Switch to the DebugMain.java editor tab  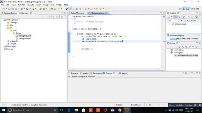[x=76, y=13]
